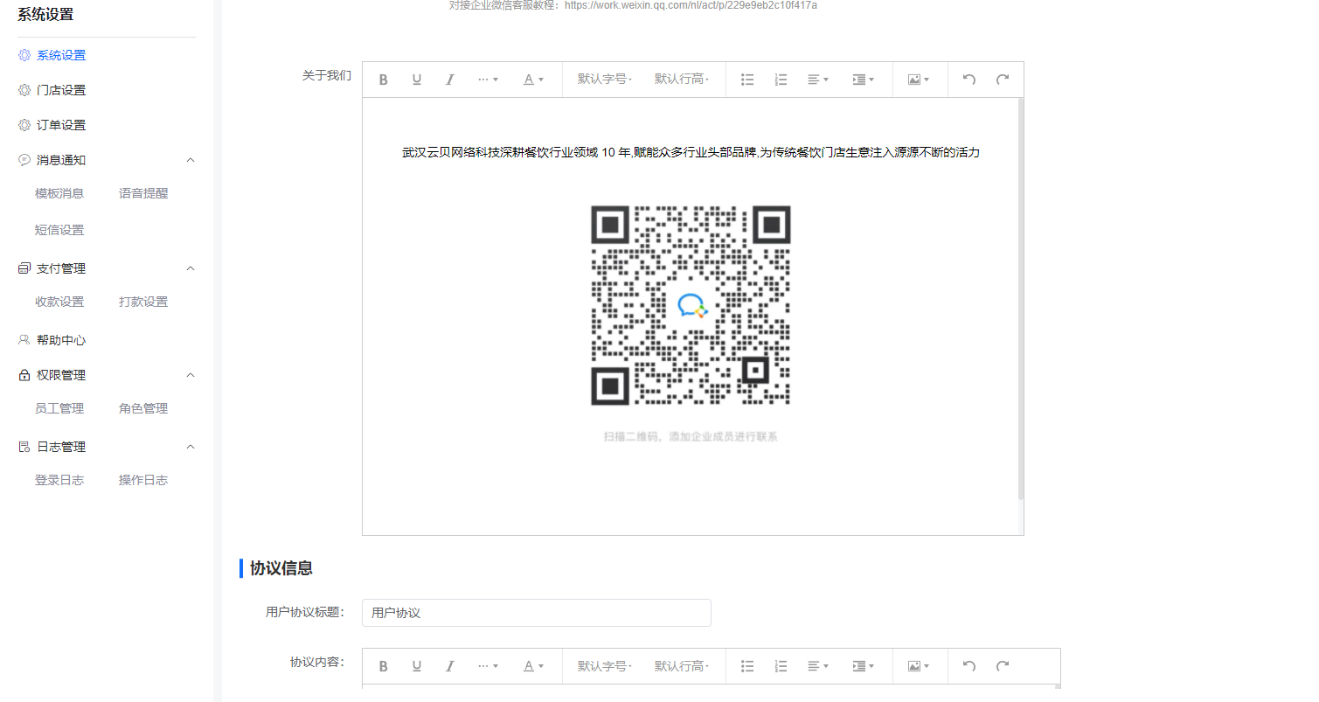Go to 角色管理 page

point(143,408)
